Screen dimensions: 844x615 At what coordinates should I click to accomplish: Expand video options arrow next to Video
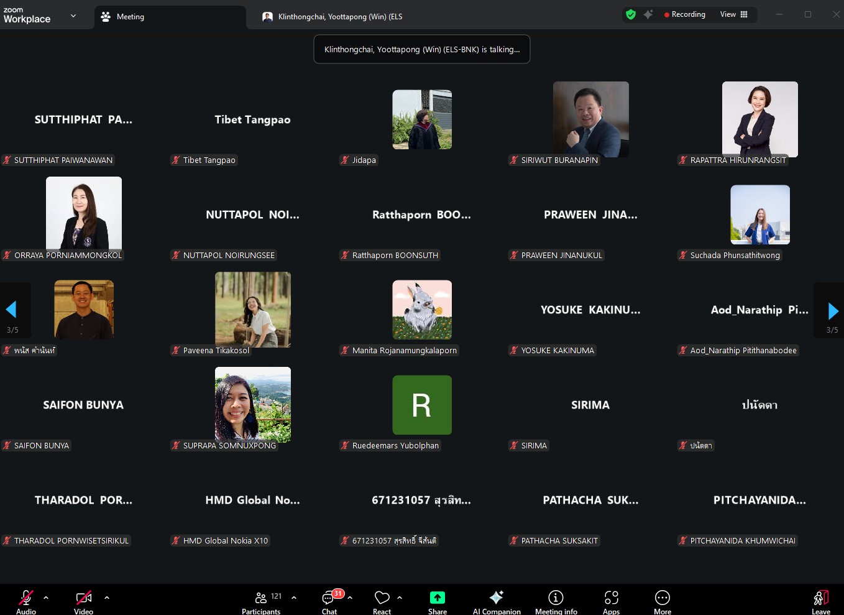click(107, 598)
